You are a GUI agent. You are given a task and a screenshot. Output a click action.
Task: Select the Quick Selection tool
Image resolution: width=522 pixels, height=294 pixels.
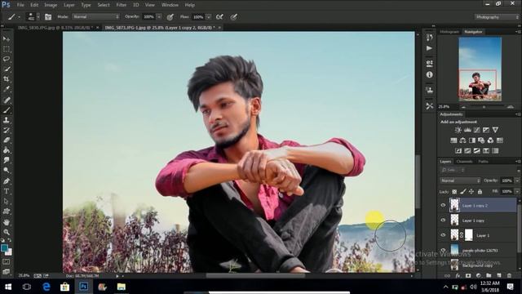(x=7, y=69)
